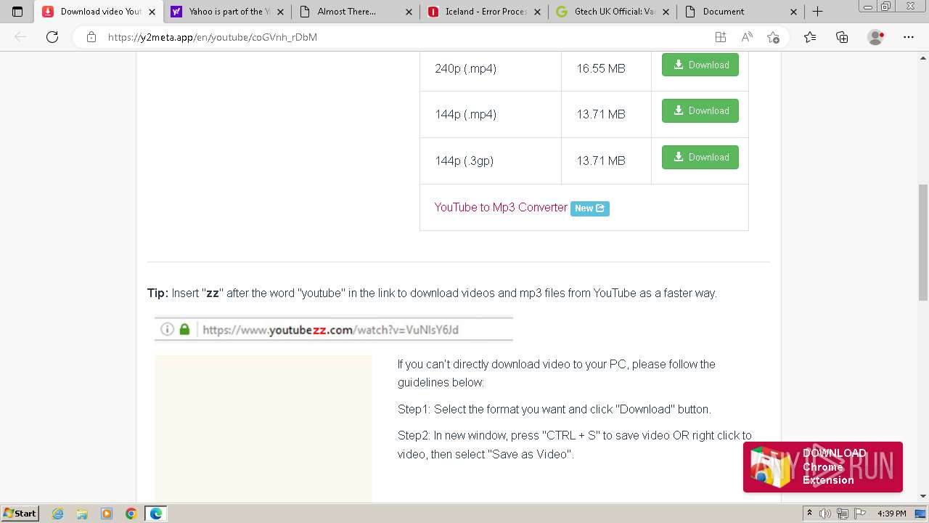Open a new tab with plus icon
The width and height of the screenshot is (929, 523).
[817, 12]
